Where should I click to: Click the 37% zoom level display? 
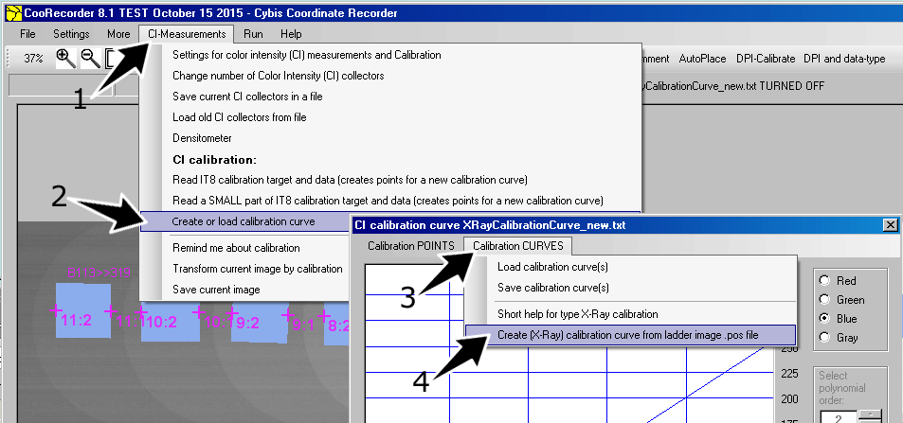point(33,58)
